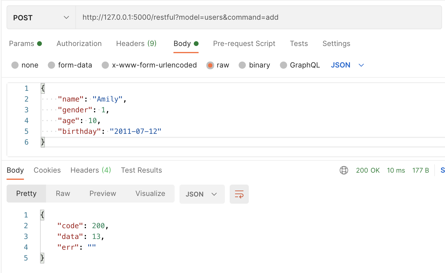The height and width of the screenshot is (273, 445).
Task: Open the request Headers (9) tab
Action: pyautogui.click(x=136, y=44)
